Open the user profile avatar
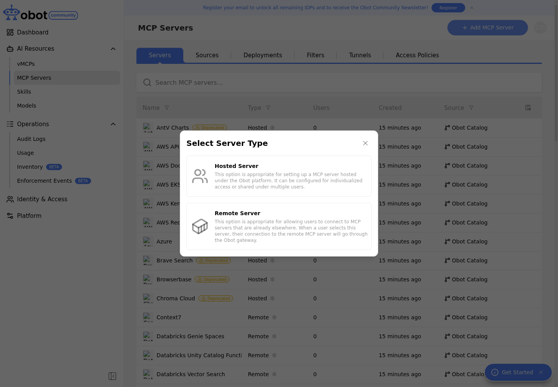 [x=540, y=28]
